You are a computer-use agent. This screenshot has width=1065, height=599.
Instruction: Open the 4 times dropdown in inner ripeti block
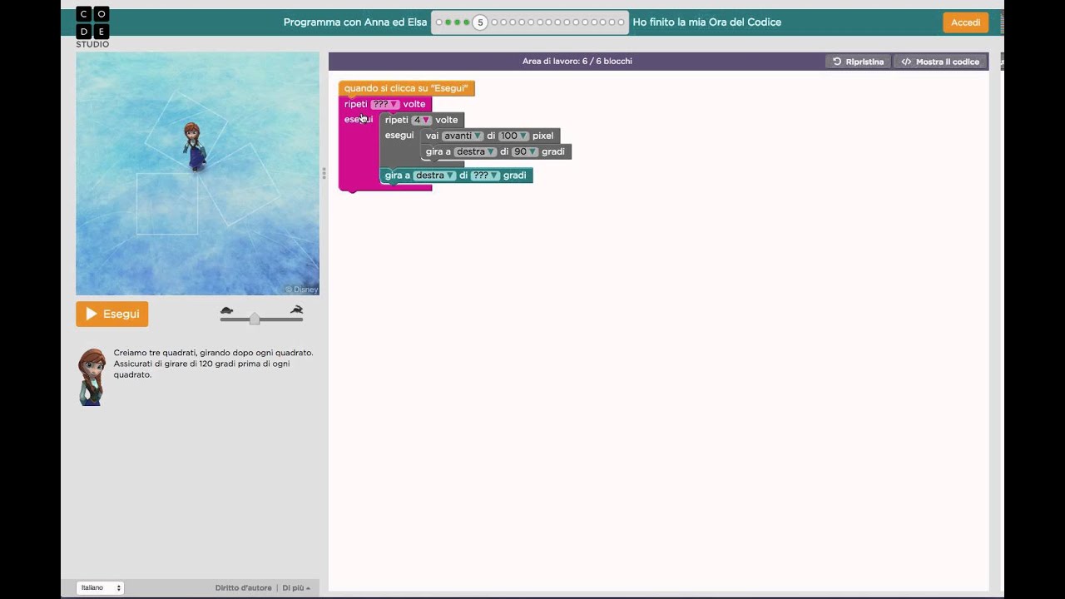coord(422,120)
